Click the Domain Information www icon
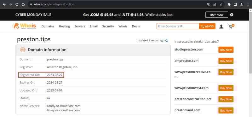The width and height of the screenshot is (252, 117). (23, 50)
